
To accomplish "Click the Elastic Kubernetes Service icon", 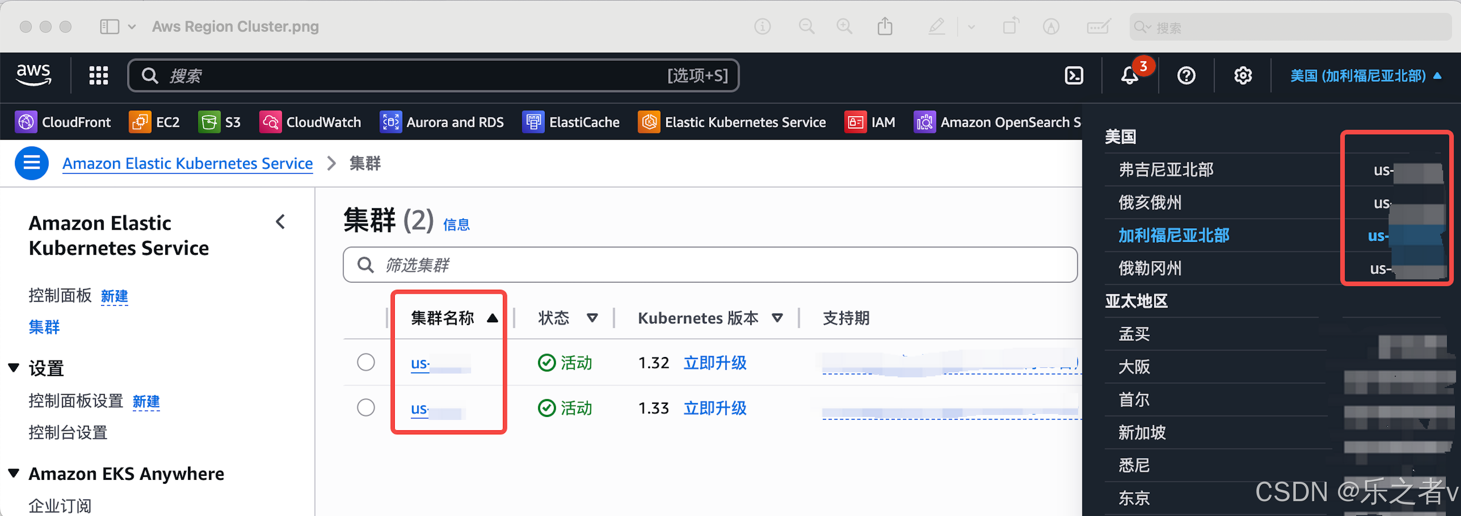I will pyautogui.click(x=649, y=122).
